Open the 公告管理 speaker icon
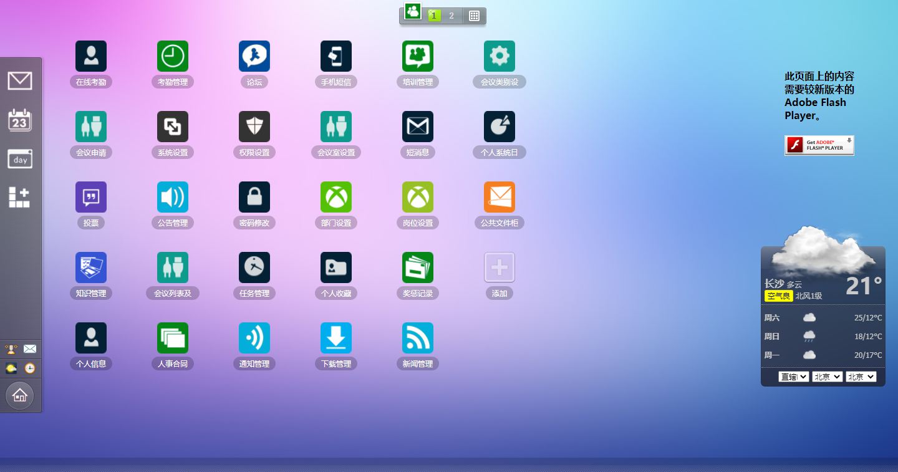Image resolution: width=898 pixels, height=472 pixels. pyautogui.click(x=173, y=197)
